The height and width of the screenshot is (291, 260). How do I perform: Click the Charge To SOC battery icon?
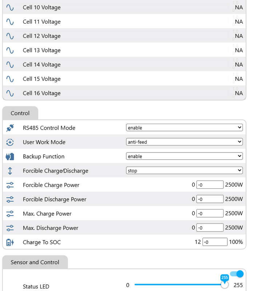(x=10, y=242)
